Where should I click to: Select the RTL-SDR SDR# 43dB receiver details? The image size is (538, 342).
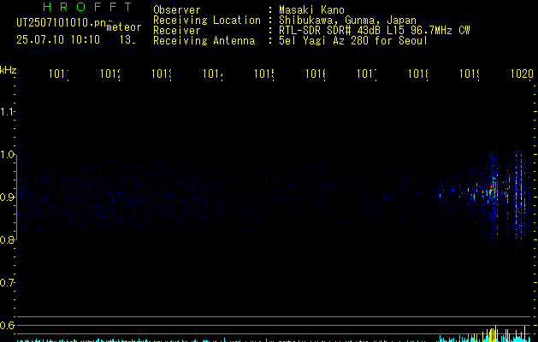(375, 31)
